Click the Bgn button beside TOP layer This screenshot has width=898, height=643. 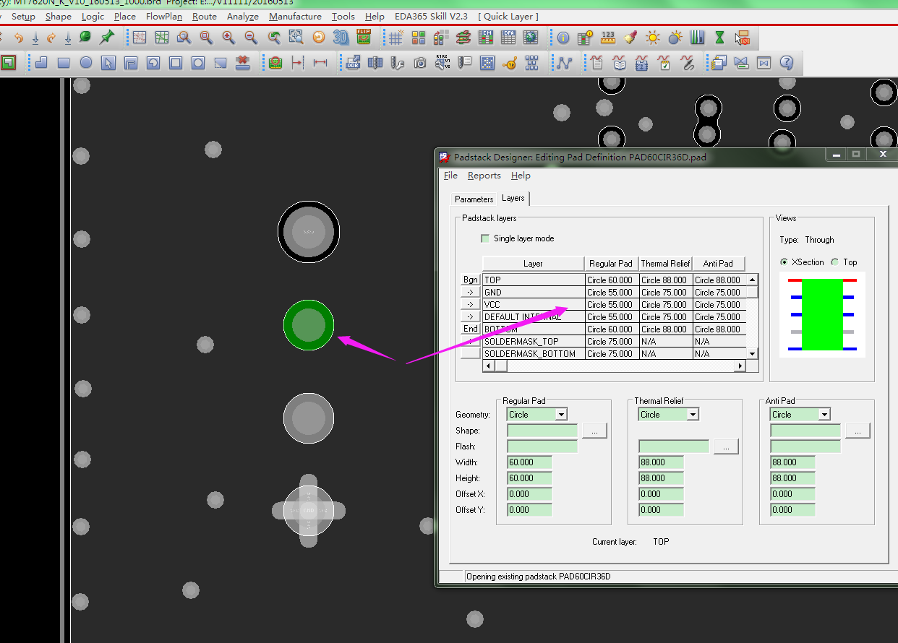coord(471,280)
